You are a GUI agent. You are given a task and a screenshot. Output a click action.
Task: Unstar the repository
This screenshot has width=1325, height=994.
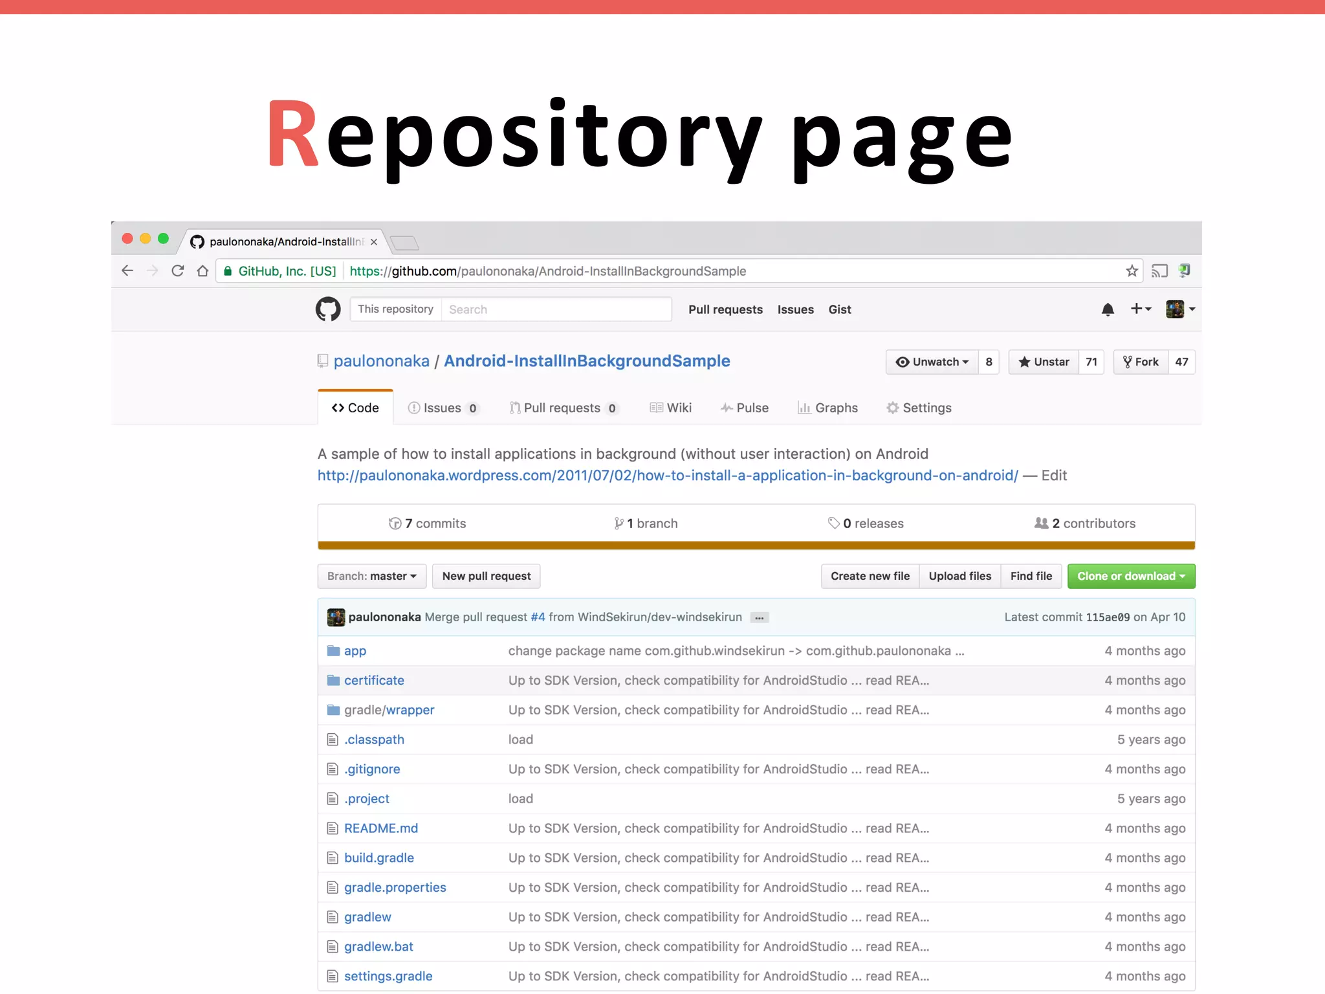click(1044, 362)
